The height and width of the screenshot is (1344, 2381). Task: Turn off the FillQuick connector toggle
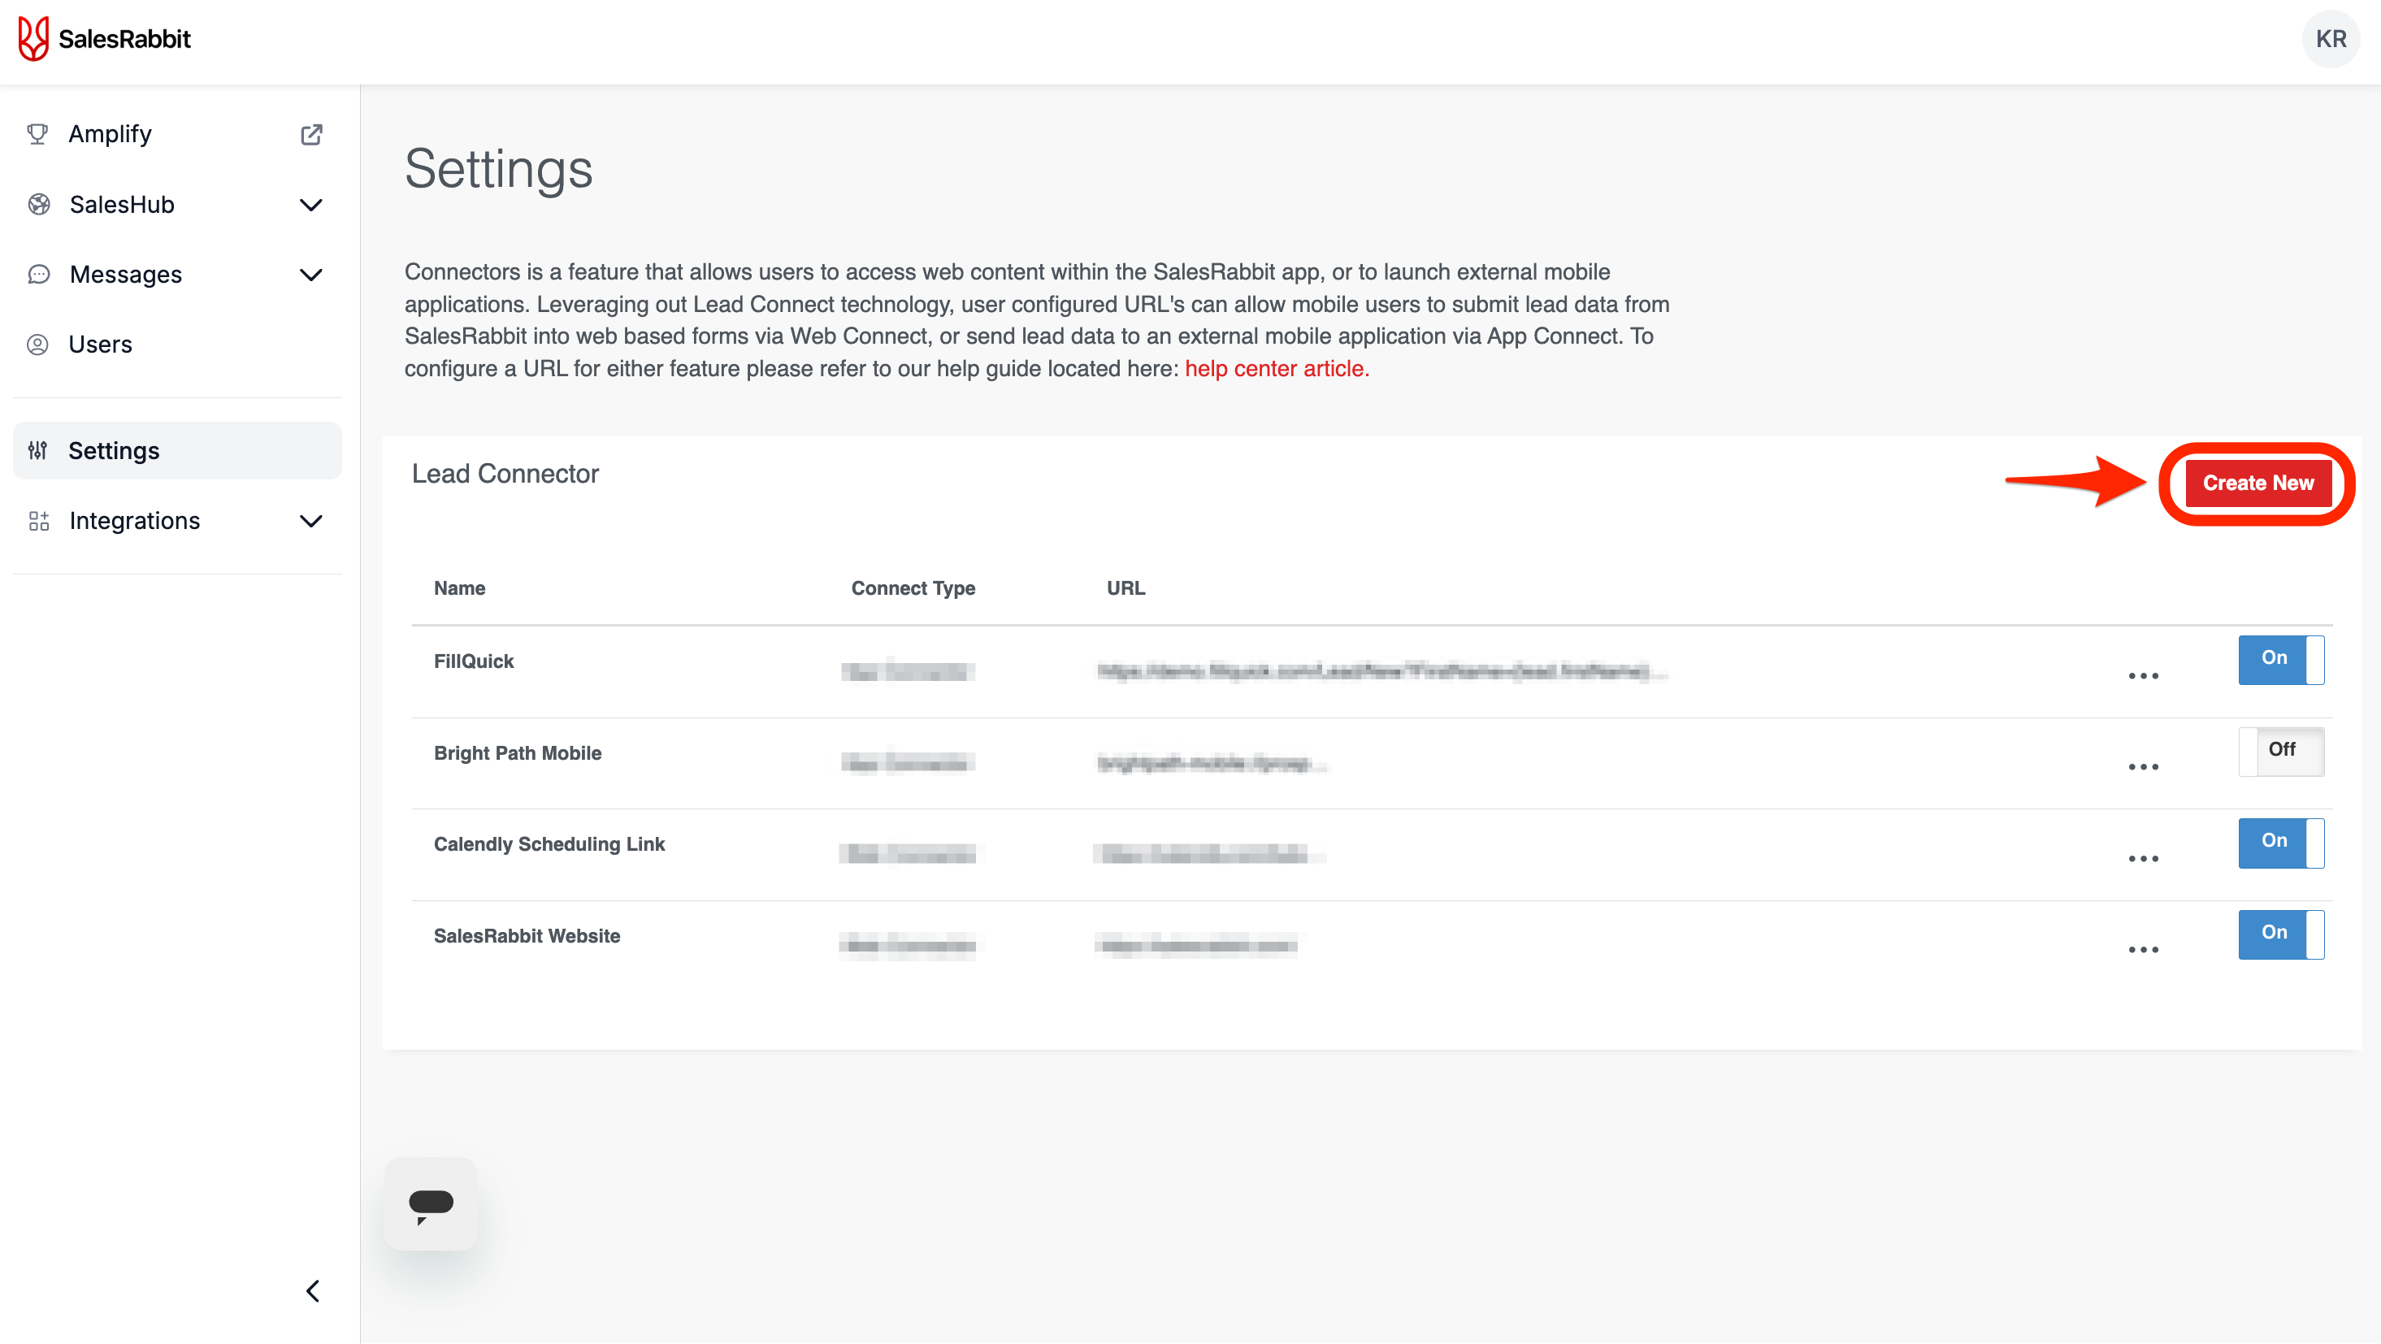2280,659
